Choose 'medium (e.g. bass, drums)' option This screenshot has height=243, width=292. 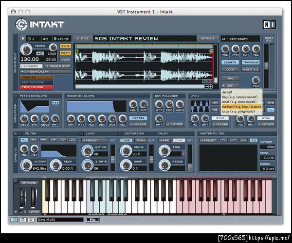coord(241,107)
